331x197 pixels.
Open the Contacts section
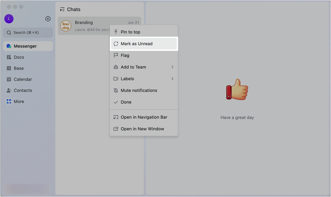click(x=23, y=90)
